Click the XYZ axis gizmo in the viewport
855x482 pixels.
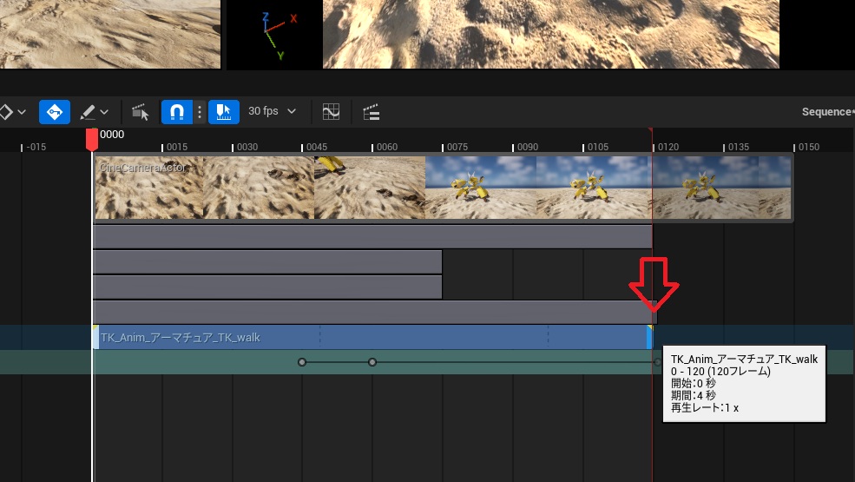point(278,35)
